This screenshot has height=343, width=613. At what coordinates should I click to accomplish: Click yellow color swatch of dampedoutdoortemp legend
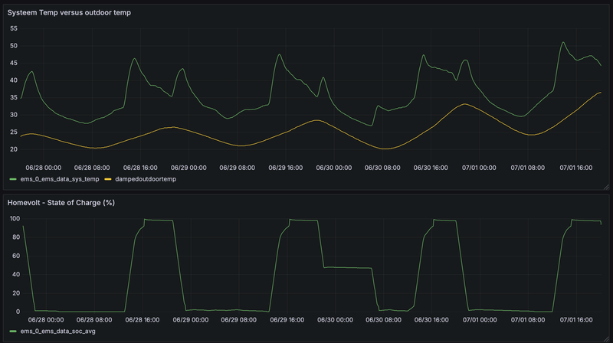point(107,179)
